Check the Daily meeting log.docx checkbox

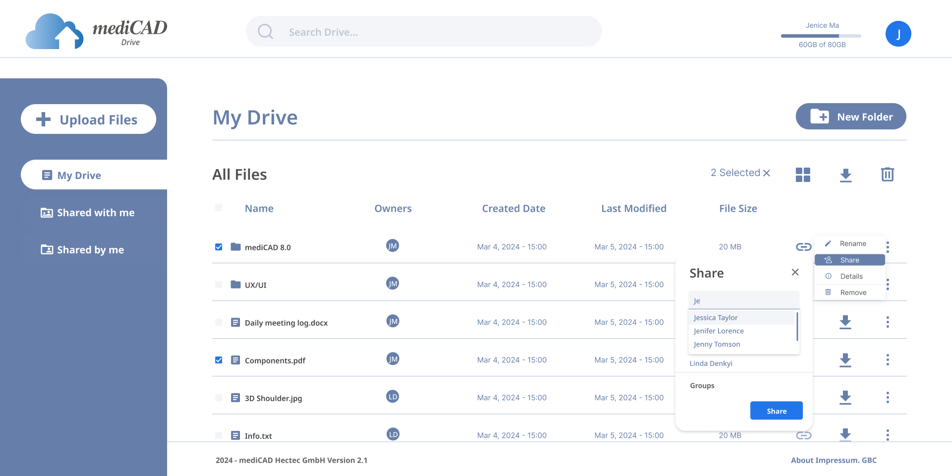click(x=219, y=322)
